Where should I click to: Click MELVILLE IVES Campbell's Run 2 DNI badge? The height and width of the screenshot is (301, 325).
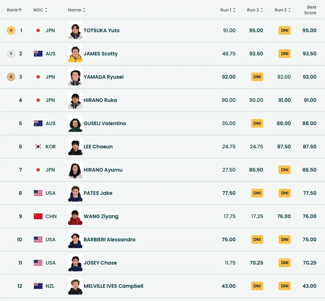point(257,286)
